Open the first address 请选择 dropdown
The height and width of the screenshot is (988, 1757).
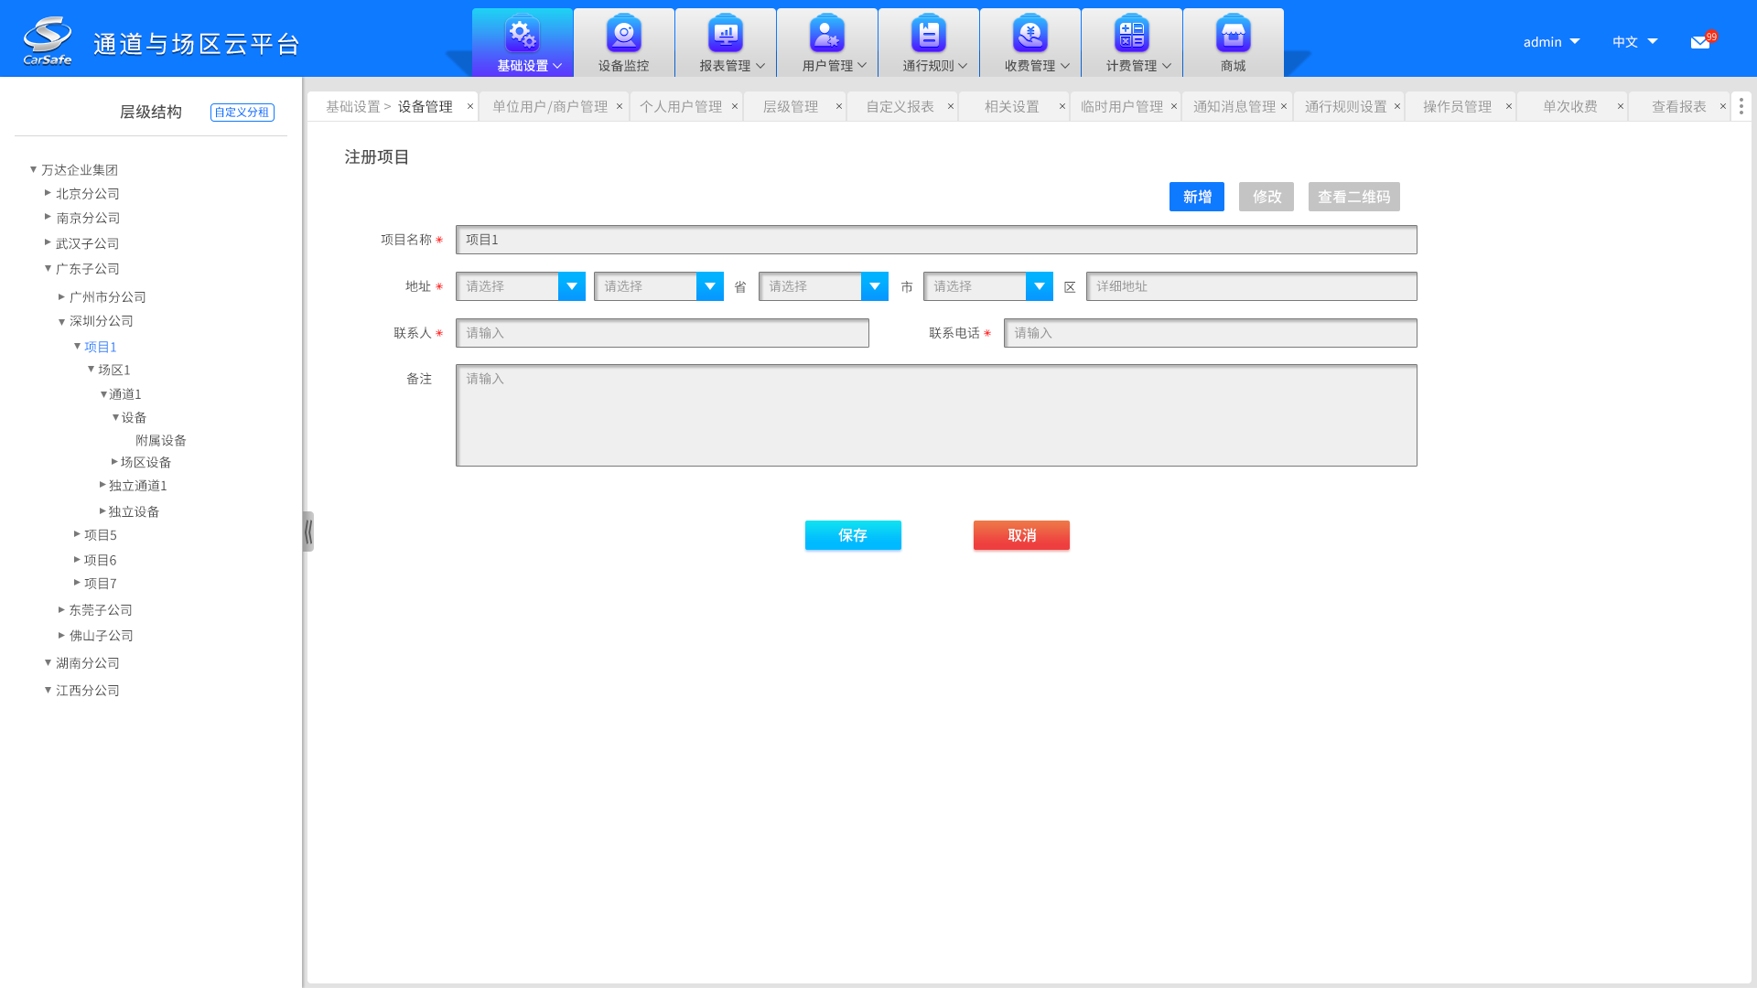(x=521, y=286)
